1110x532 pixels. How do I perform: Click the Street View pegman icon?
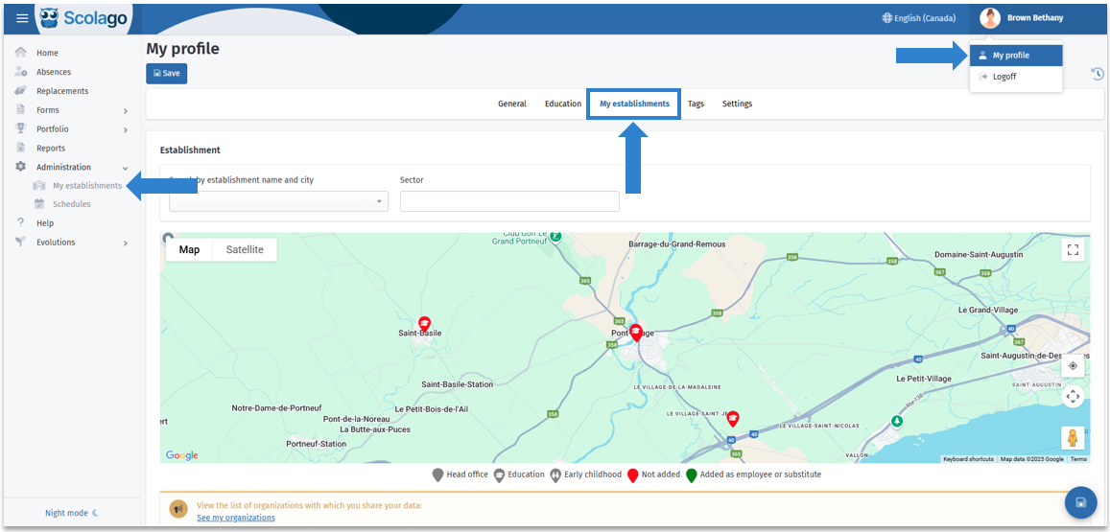click(x=1073, y=438)
